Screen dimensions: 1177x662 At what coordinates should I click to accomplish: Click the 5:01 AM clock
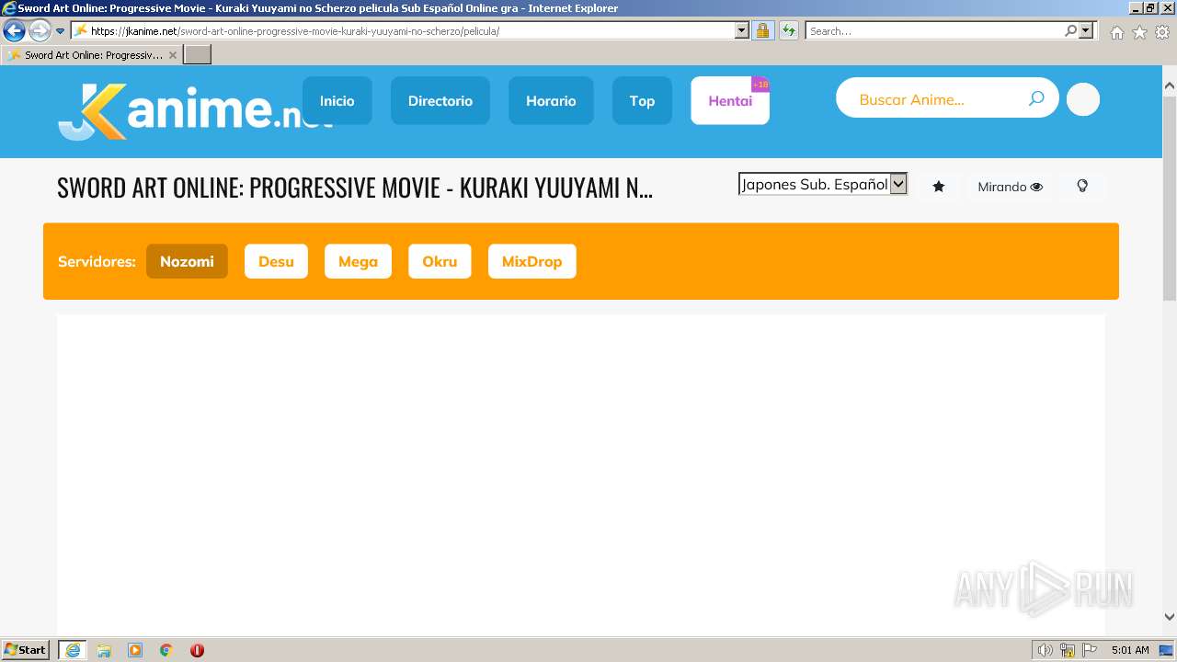coord(1130,650)
